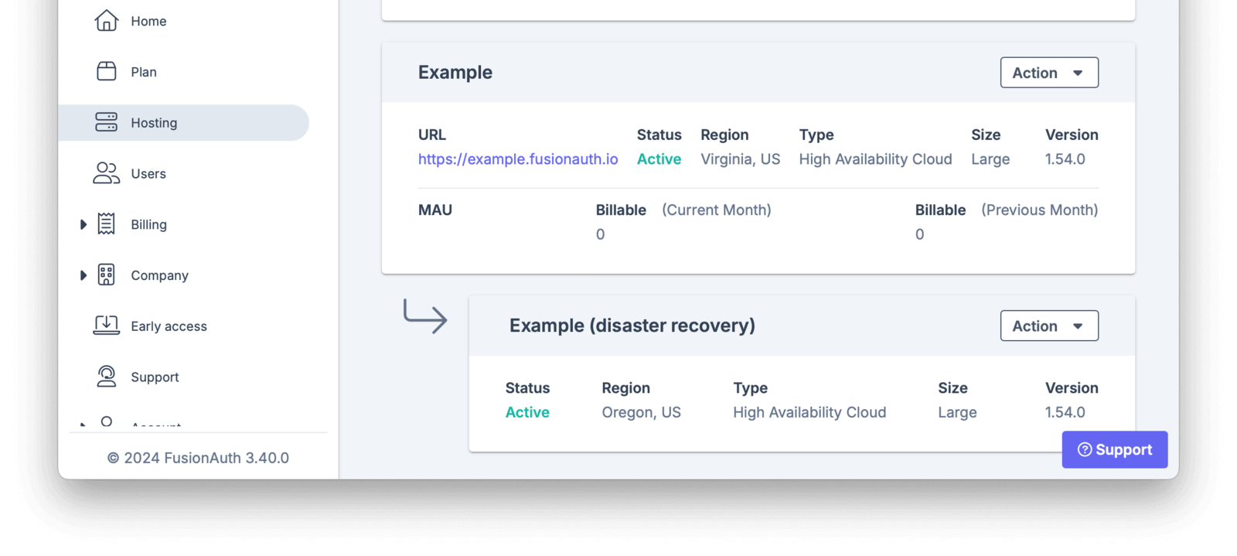The image size is (1237, 556).
Task: Click the question mark icon on Support button
Action: pos(1085,449)
